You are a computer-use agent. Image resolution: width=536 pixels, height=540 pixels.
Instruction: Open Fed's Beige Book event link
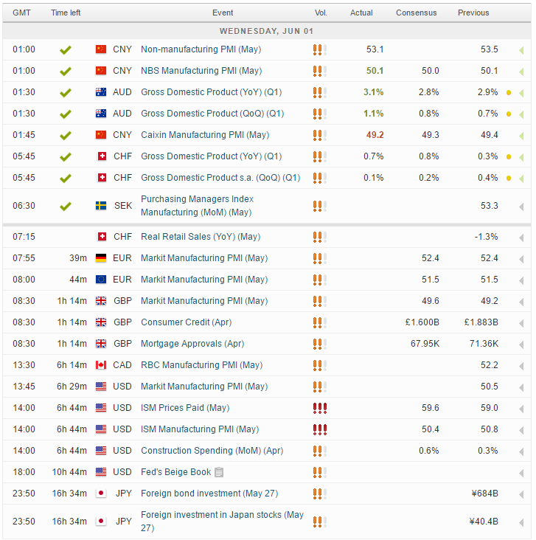point(176,472)
